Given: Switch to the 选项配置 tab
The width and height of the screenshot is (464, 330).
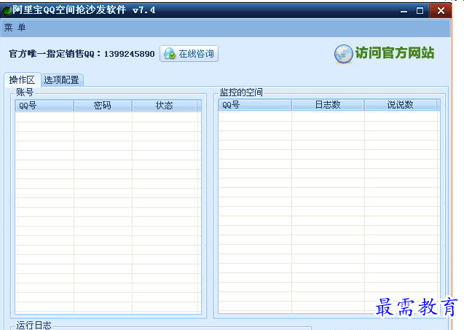Looking at the screenshot, I should pos(61,79).
